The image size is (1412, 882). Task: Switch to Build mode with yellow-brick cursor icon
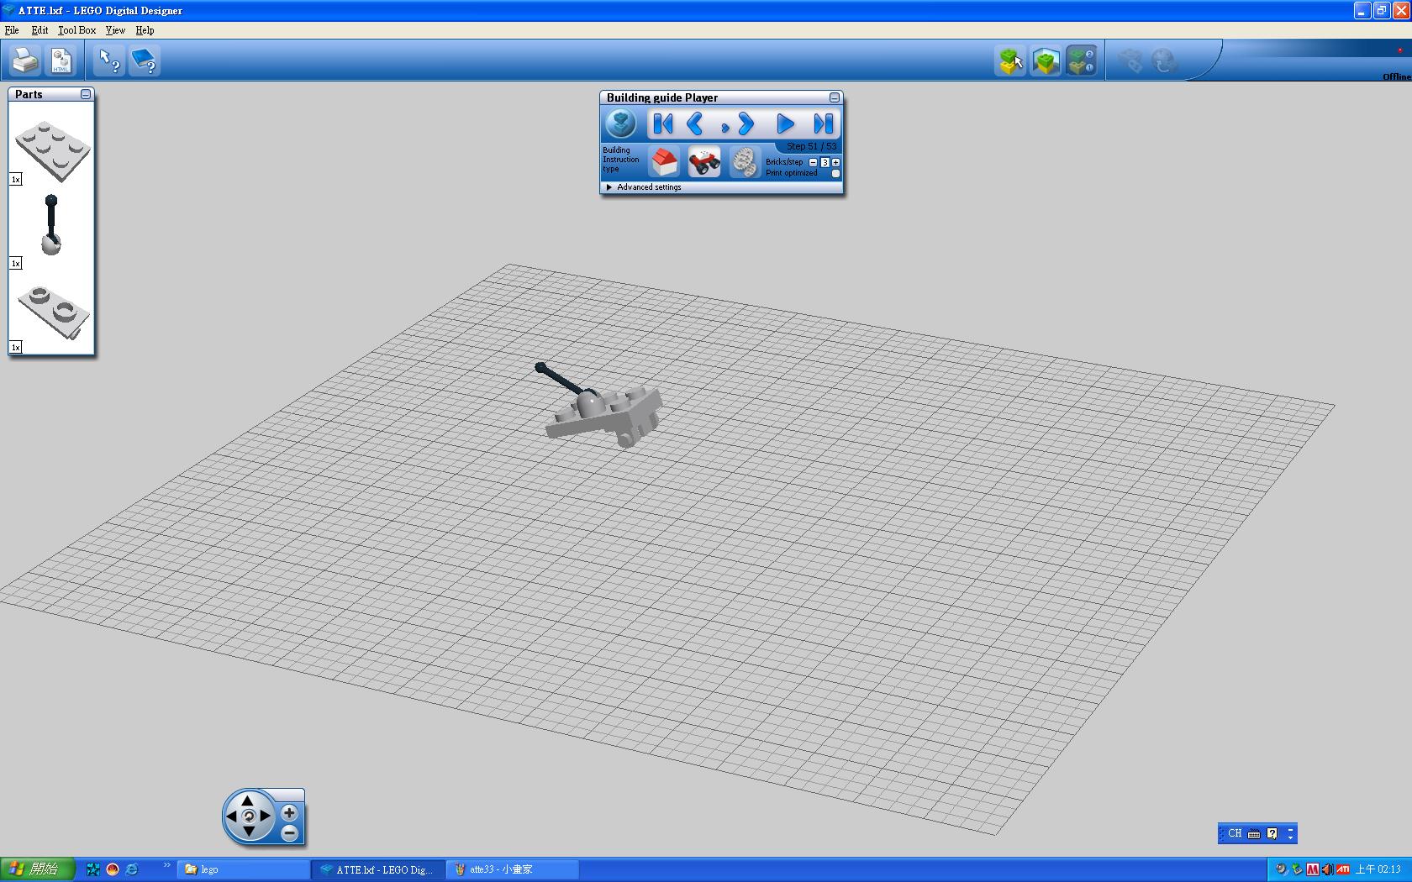[x=1010, y=60]
